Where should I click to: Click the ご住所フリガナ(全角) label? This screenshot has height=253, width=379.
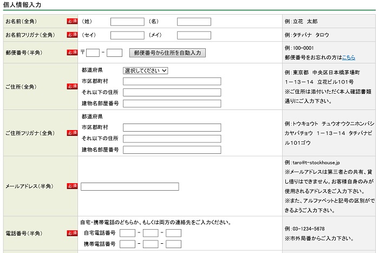pyautogui.click(x=30, y=133)
